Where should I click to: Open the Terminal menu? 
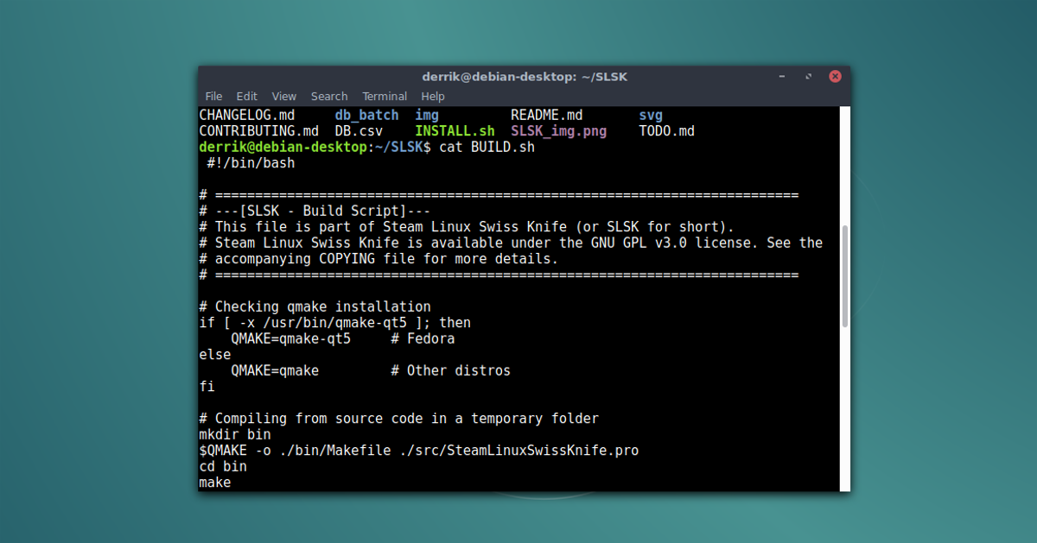click(x=385, y=96)
